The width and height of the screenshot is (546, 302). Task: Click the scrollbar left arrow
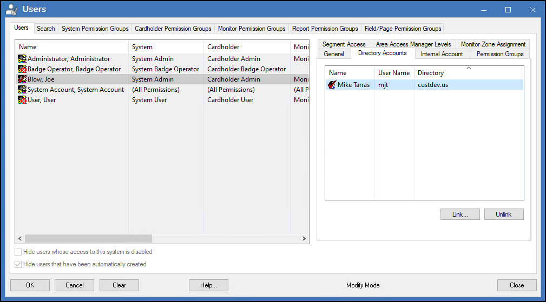click(x=20, y=238)
